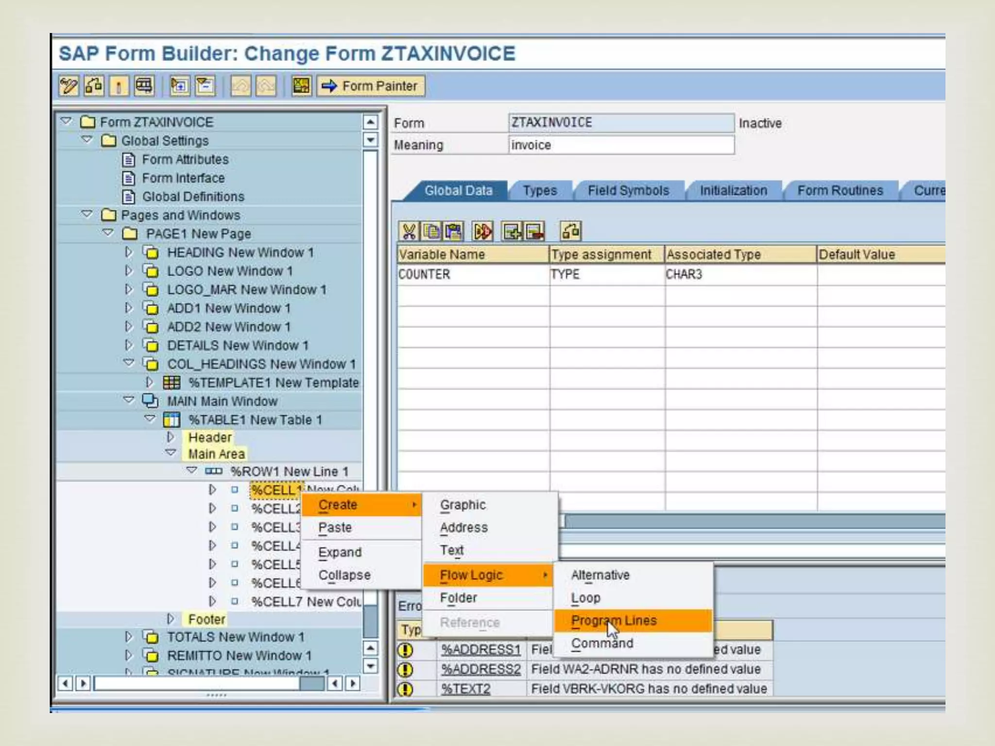Image resolution: width=995 pixels, height=746 pixels.
Task: Click the tree panel horizontal scrollbar thumb
Action: [x=312, y=684]
